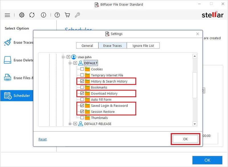Click the DEFAULT profile person icon

point(81,63)
